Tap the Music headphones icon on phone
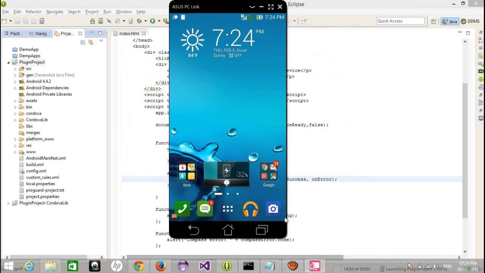 click(x=250, y=209)
